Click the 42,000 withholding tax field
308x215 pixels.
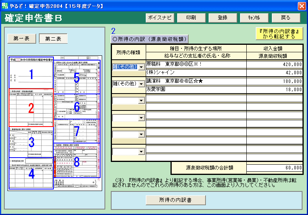274,72
